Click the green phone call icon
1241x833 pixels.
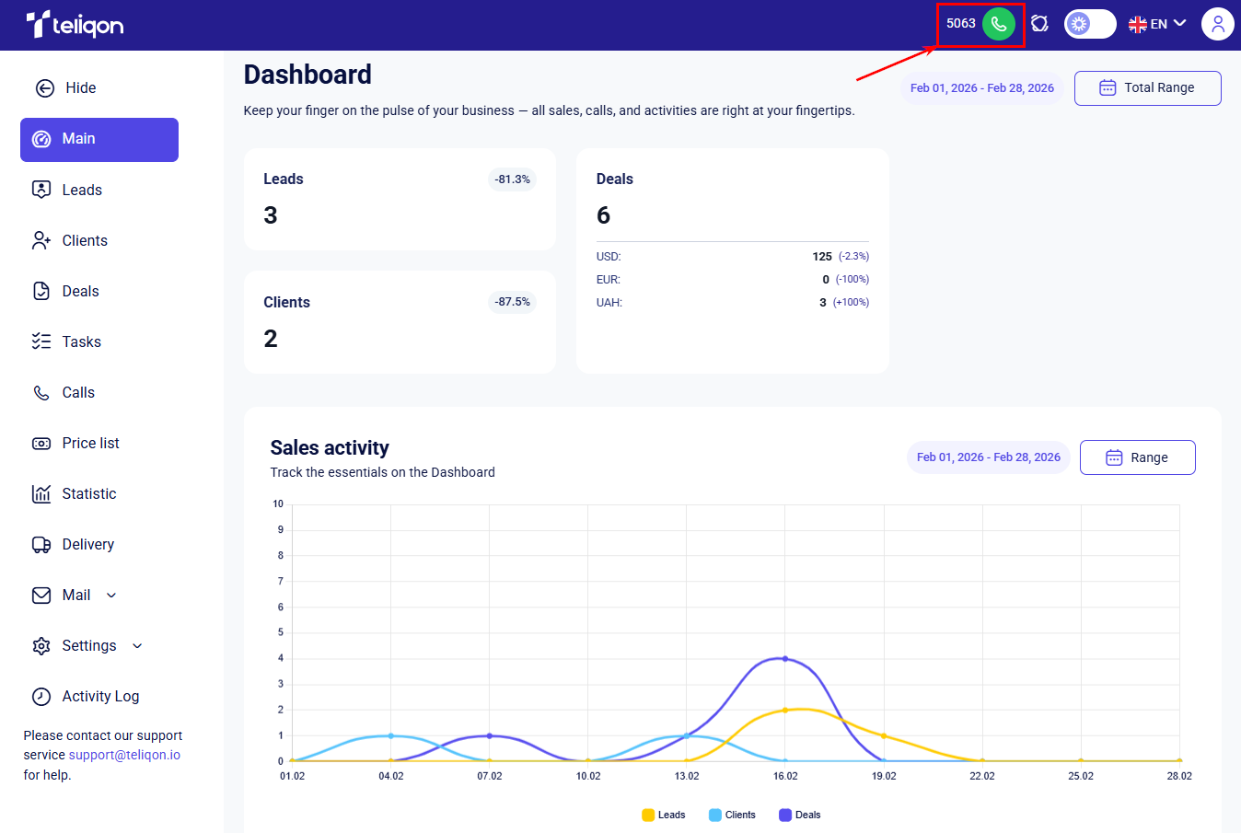click(999, 24)
